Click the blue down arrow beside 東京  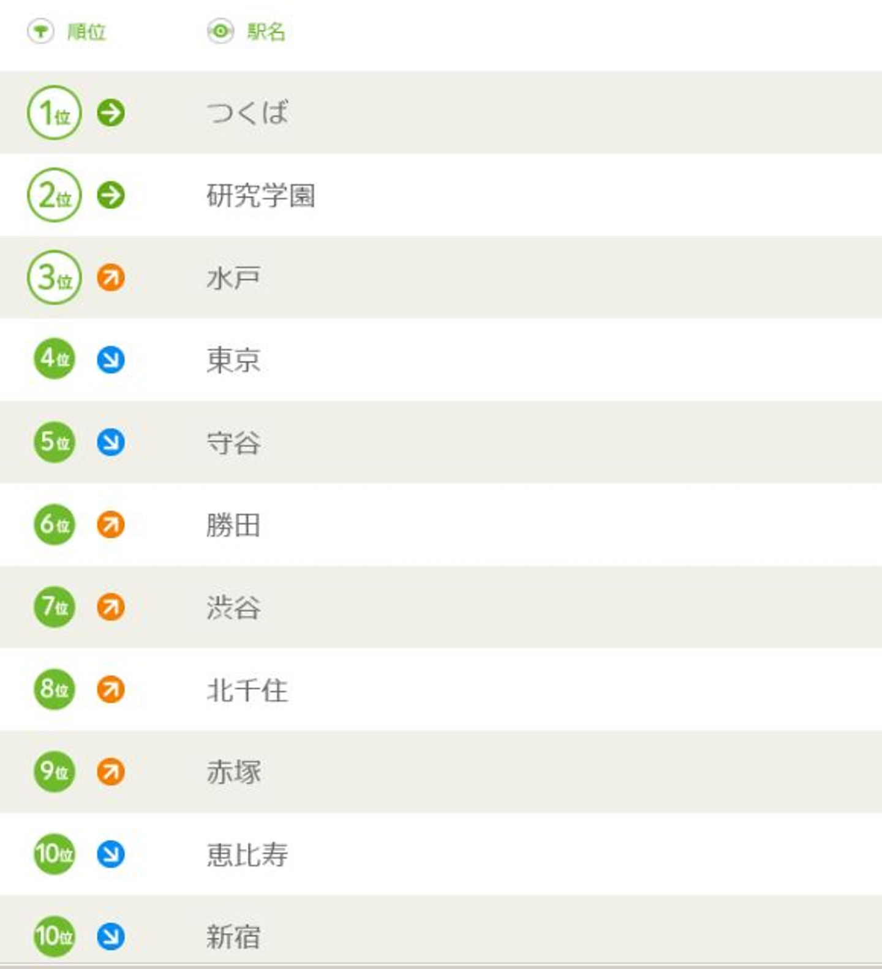tap(111, 360)
